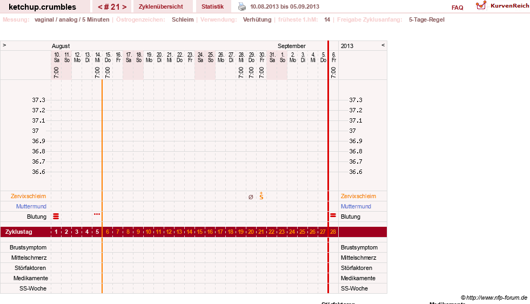Click the Zervixschleim label on the left

tap(29, 196)
